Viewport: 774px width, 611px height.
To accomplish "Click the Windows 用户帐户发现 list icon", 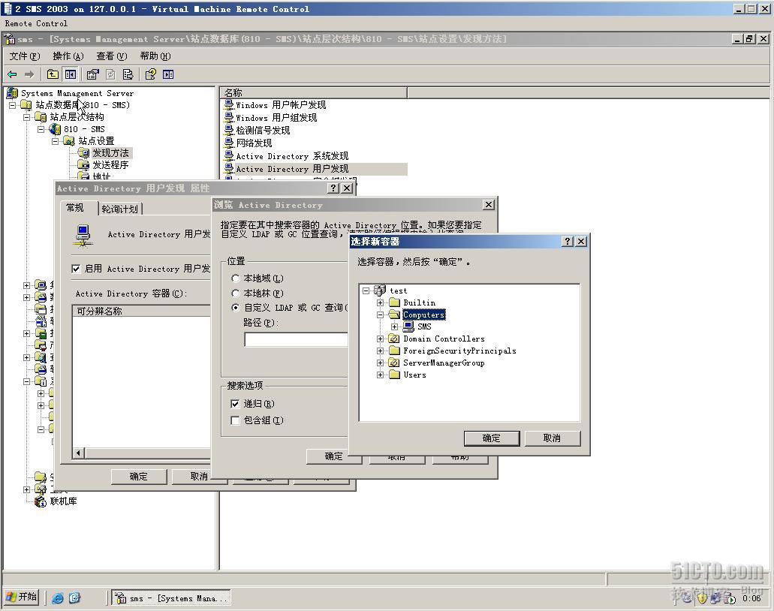I will tap(229, 104).
